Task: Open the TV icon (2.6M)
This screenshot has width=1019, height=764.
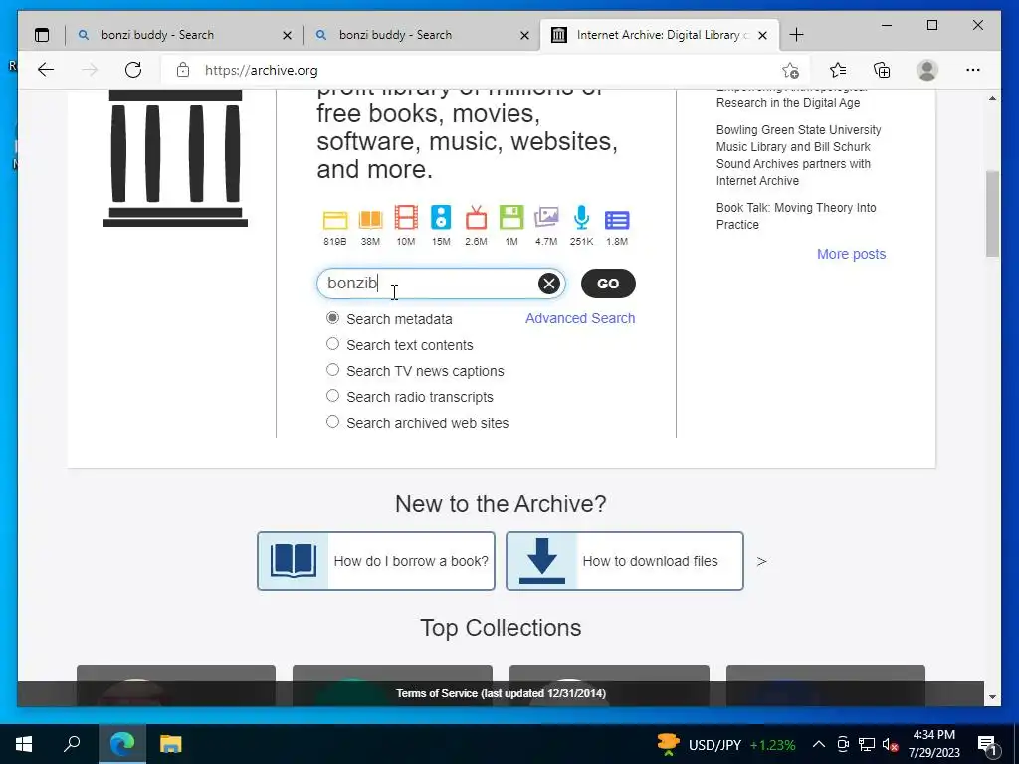Action: (477, 218)
